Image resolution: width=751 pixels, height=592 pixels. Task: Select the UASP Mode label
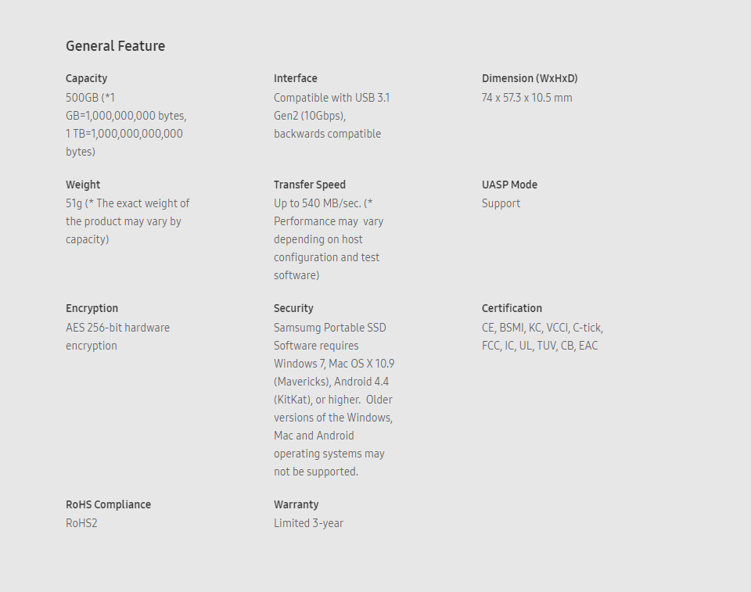(x=509, y=185)
